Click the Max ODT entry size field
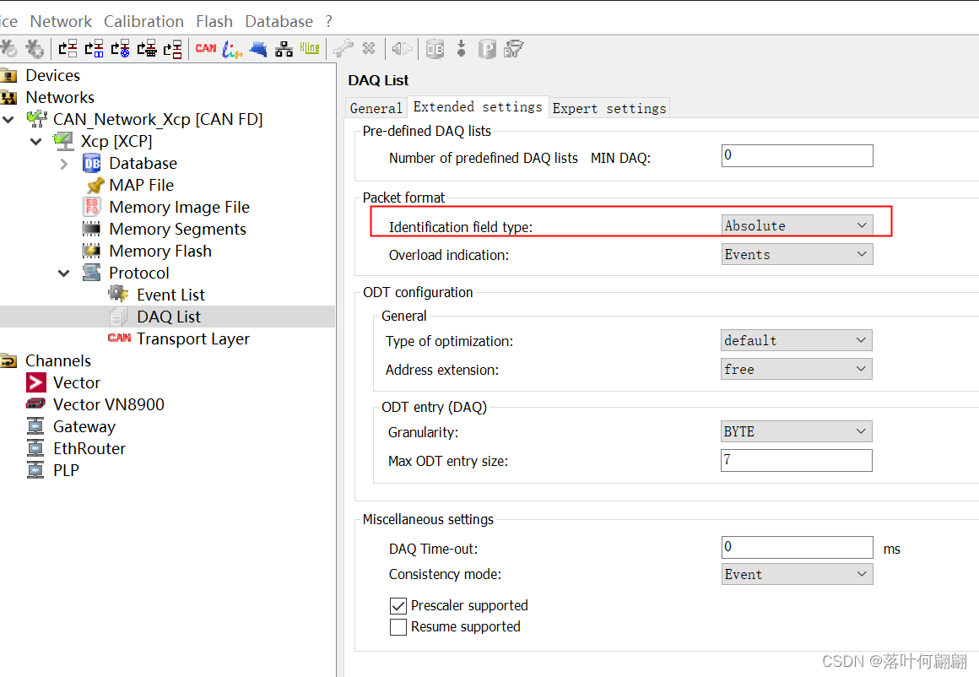 [796, 460]
